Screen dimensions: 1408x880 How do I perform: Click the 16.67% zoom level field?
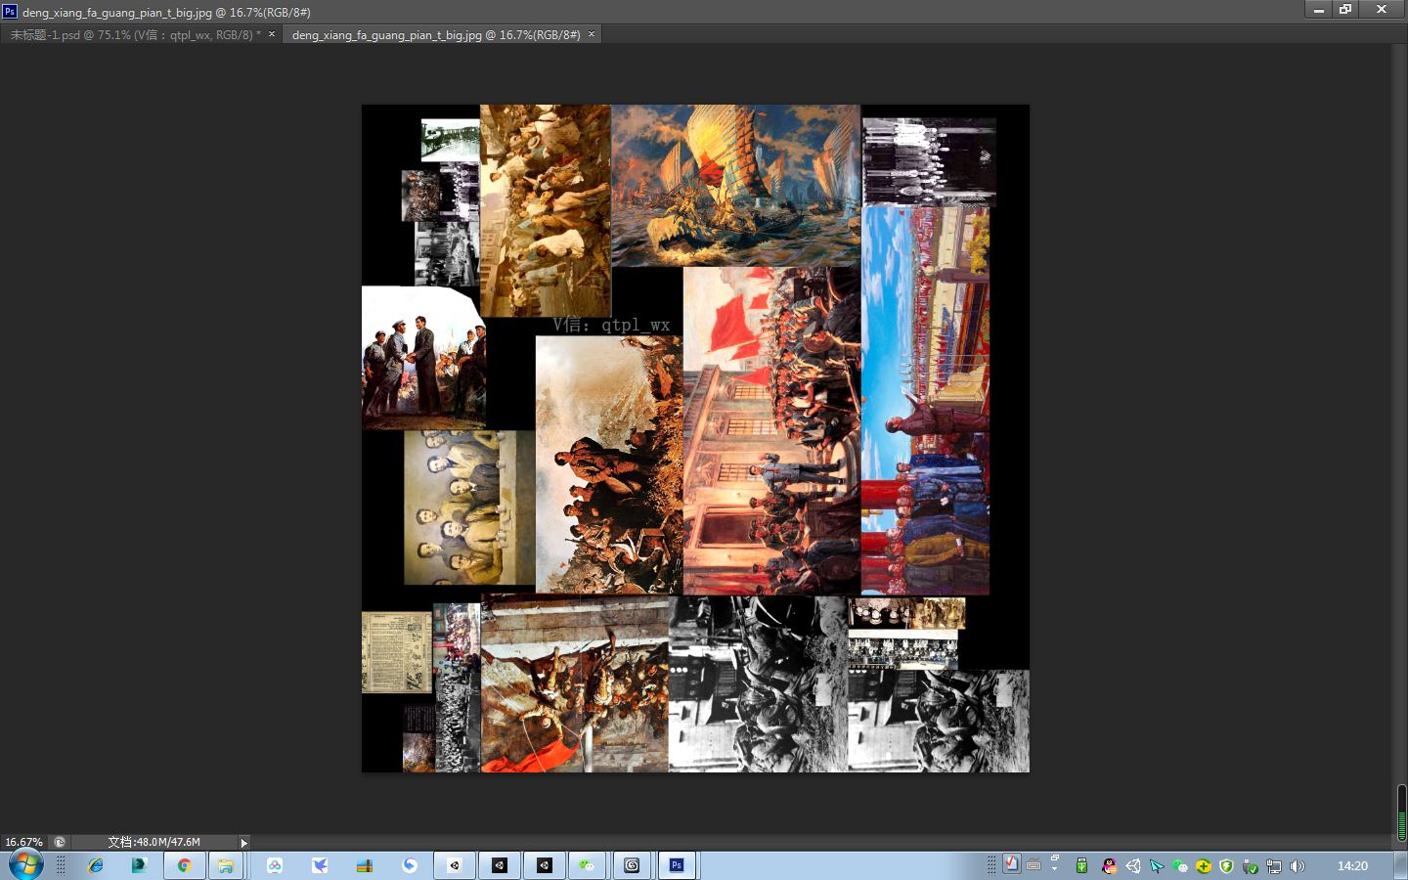[24, 842]
